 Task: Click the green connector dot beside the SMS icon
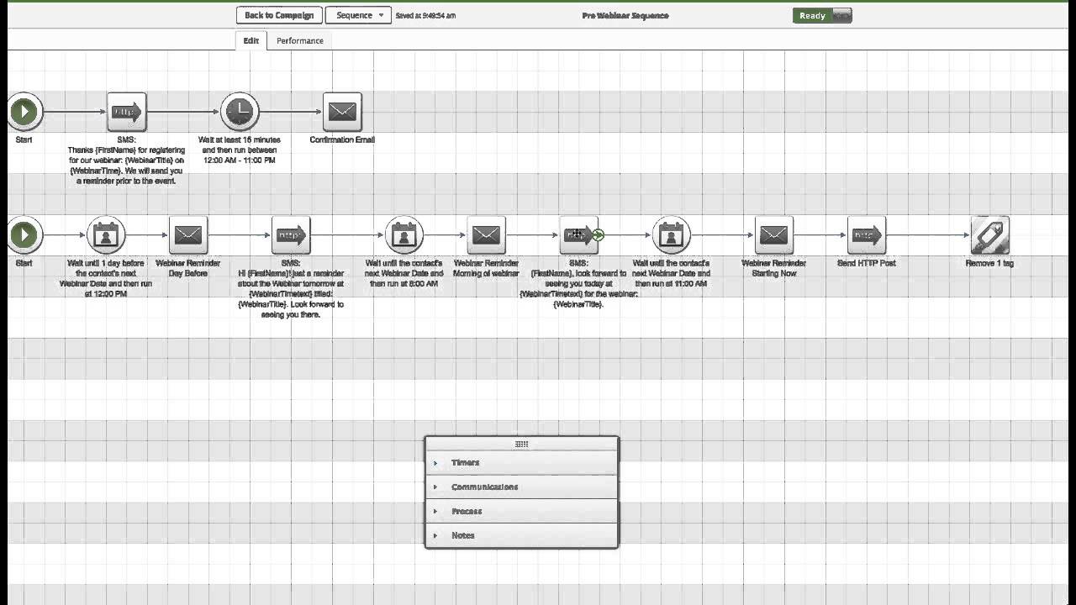598,235
